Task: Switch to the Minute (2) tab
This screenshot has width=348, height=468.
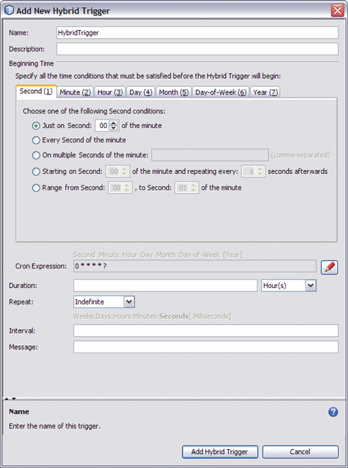Action: tap(76, 93)
